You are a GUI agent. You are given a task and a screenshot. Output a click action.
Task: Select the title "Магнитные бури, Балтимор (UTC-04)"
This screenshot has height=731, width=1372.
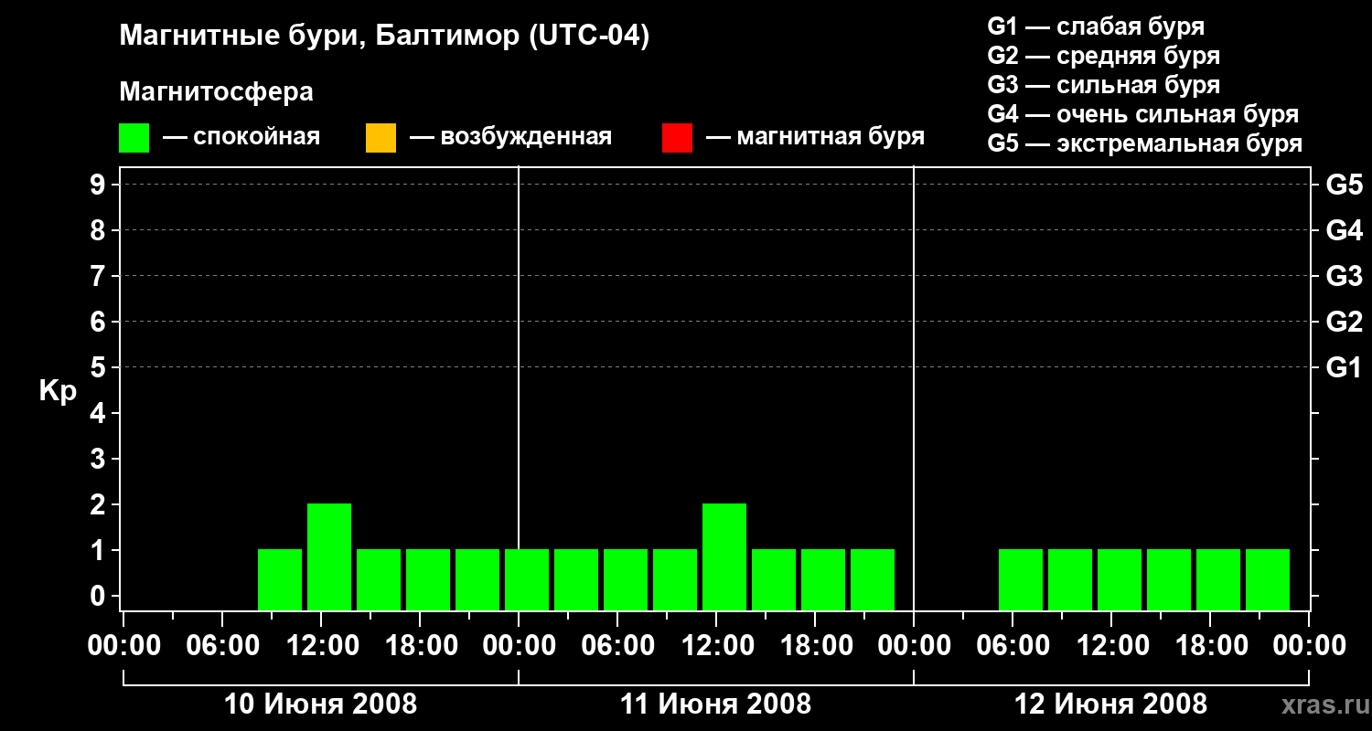[384, 37]
